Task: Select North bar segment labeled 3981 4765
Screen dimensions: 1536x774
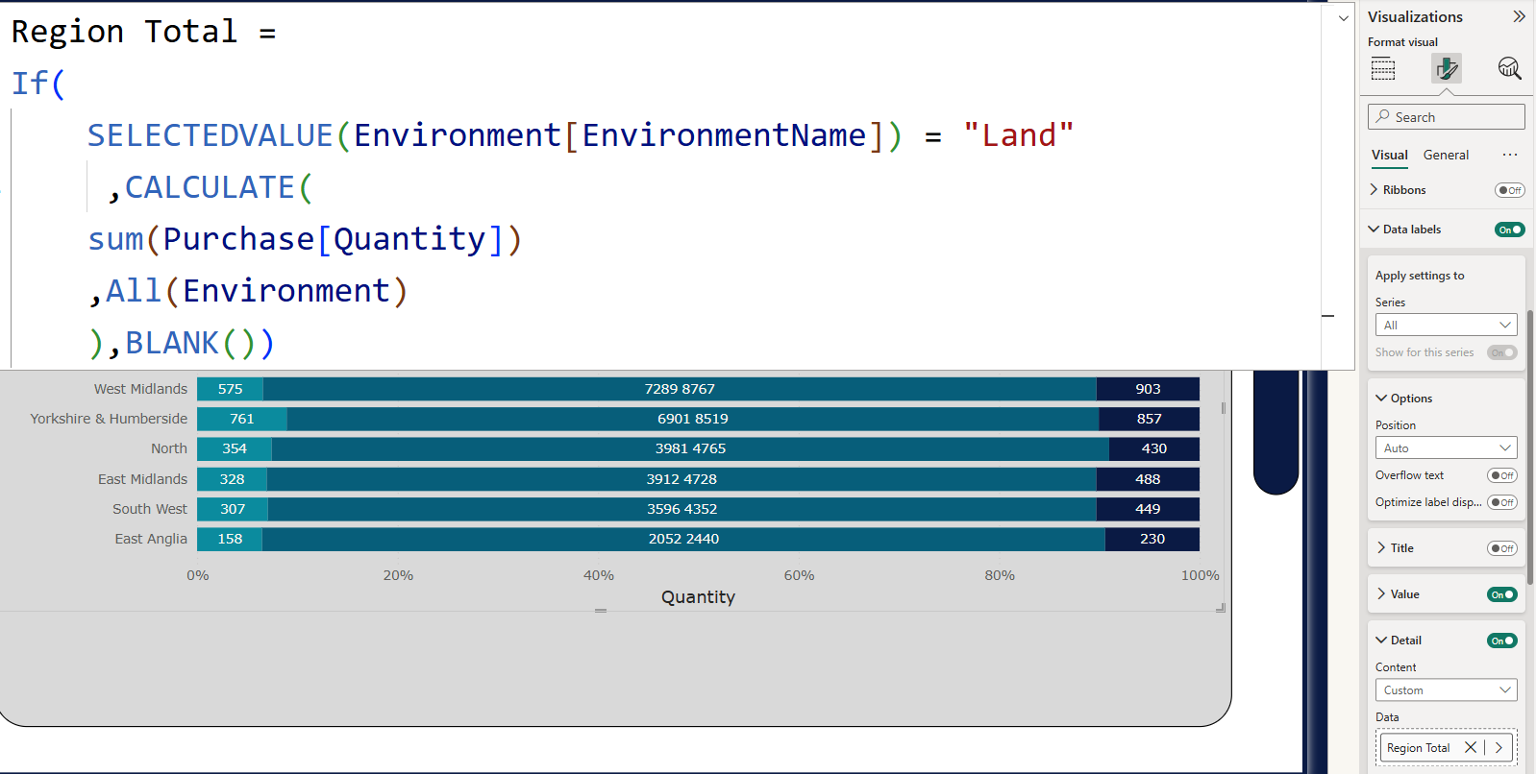Action: [690, 448]
